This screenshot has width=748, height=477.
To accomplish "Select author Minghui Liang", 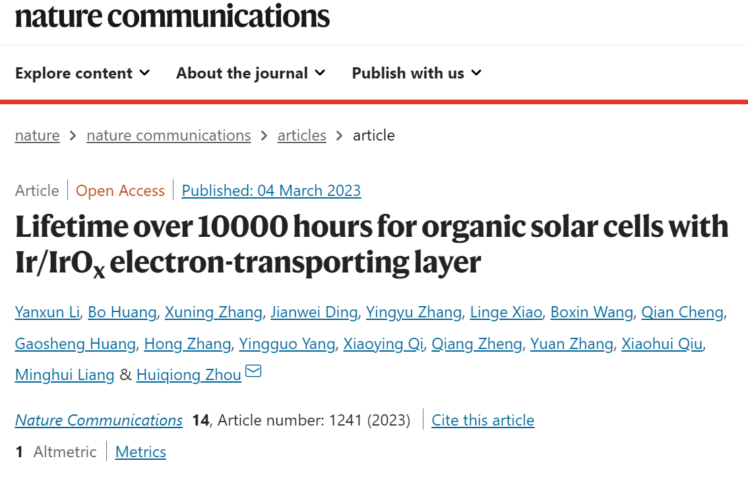I will [65, 375].
